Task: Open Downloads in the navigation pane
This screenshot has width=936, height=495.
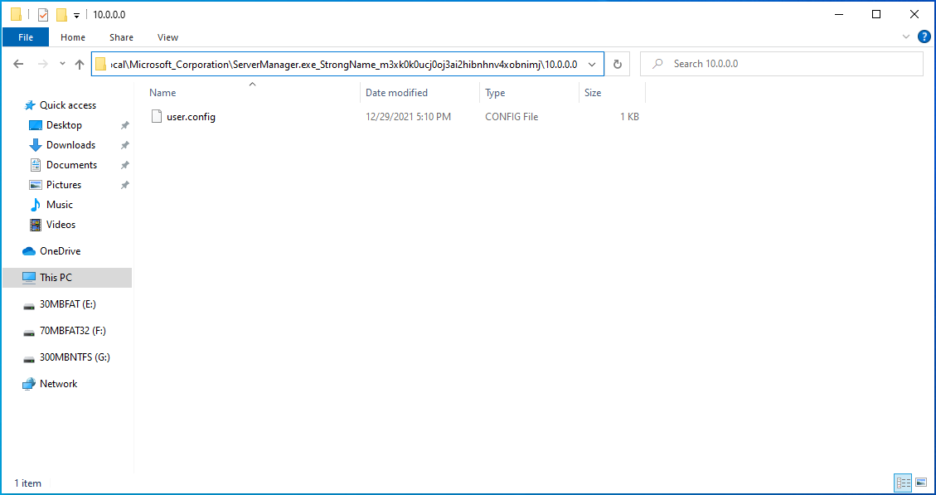Action: pos(70,144)
